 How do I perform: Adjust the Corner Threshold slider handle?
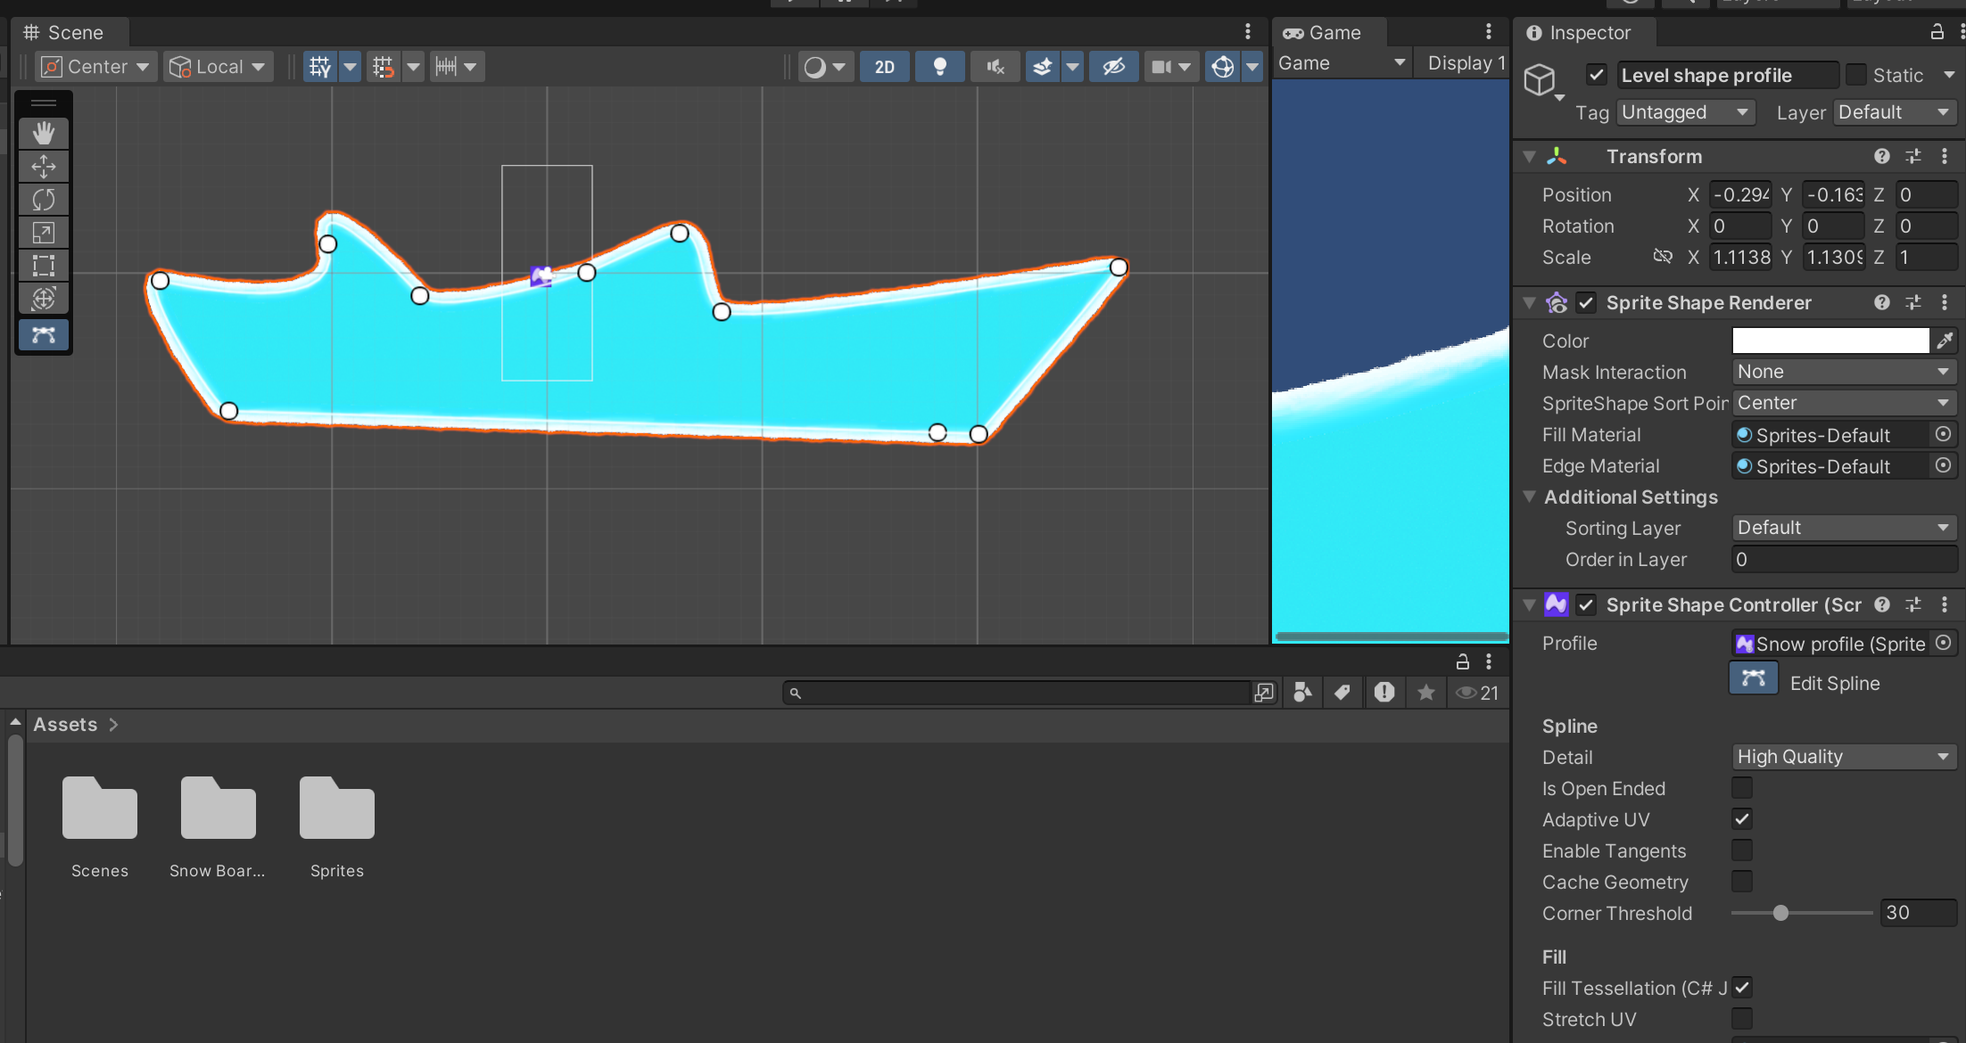pyautogui.click(x=1780, y=913)
